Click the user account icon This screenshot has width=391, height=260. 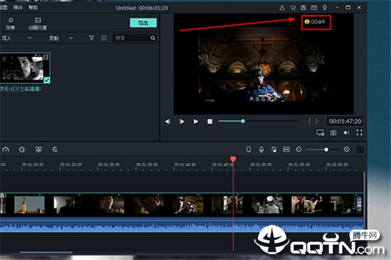coord(282,8)
